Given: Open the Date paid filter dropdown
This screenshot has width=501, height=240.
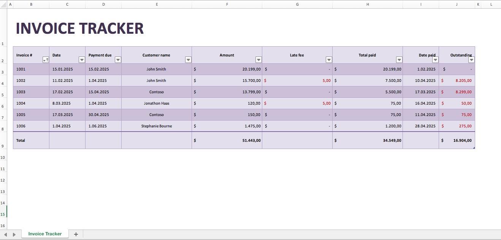Looking at the screenshot, I should (x=435, y=60).
